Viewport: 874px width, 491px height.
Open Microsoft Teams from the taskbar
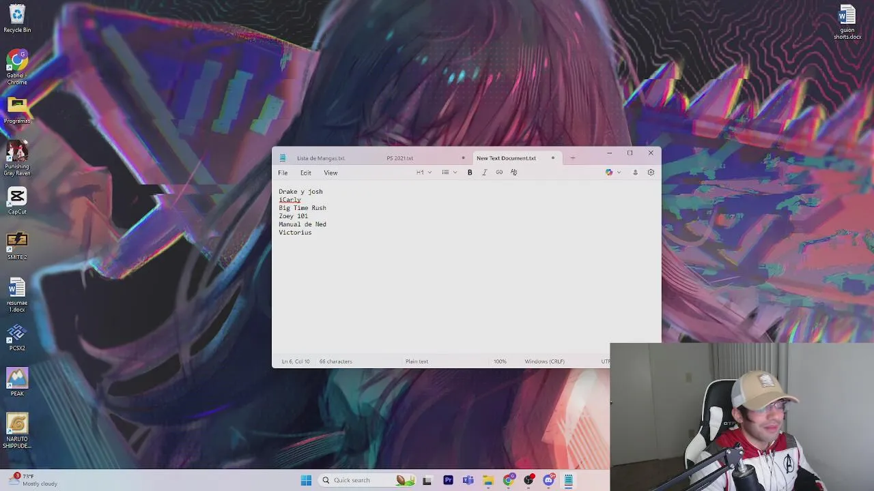(x=468, y=480)
